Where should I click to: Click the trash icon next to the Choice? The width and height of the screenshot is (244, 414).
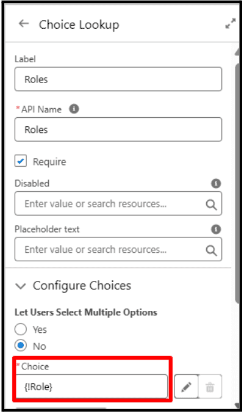[210, 387]
